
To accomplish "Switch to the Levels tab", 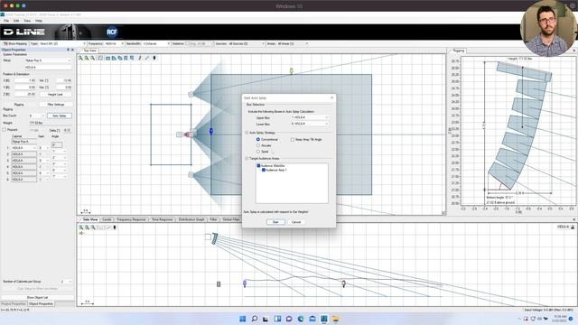I will click(x=107, y=219).
